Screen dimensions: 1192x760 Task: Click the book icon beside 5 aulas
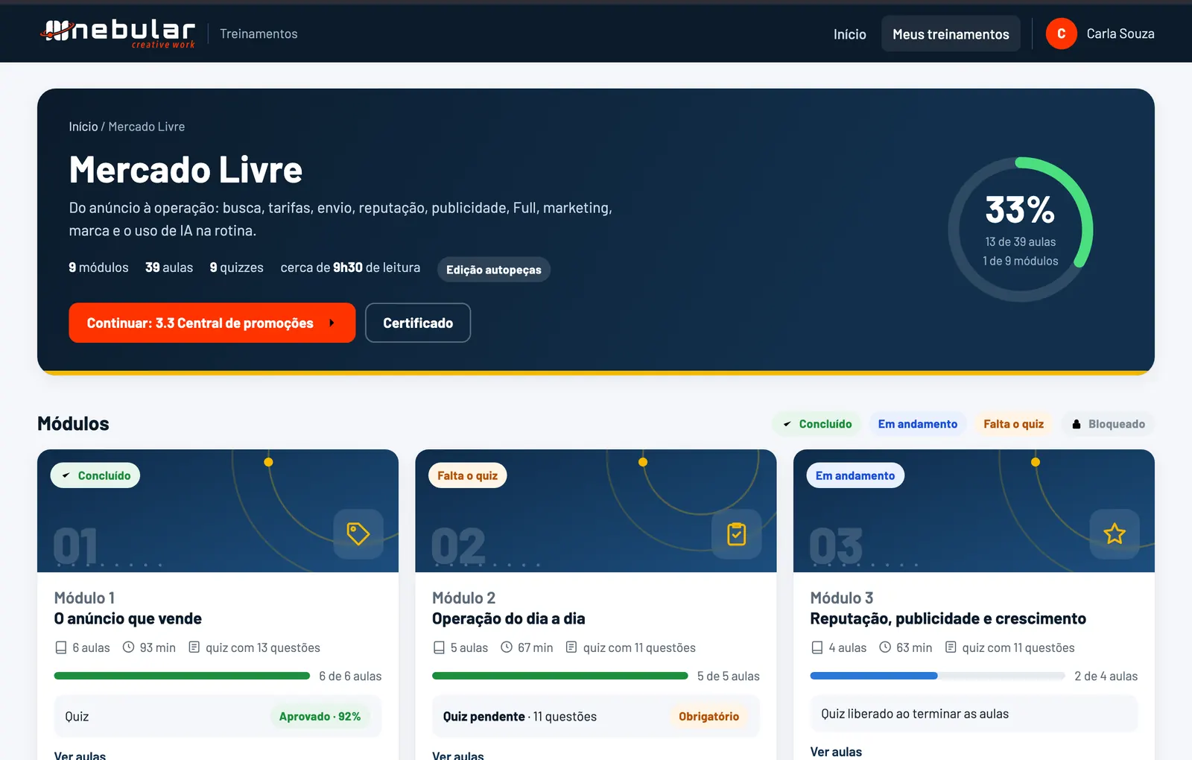pos(439,647)
